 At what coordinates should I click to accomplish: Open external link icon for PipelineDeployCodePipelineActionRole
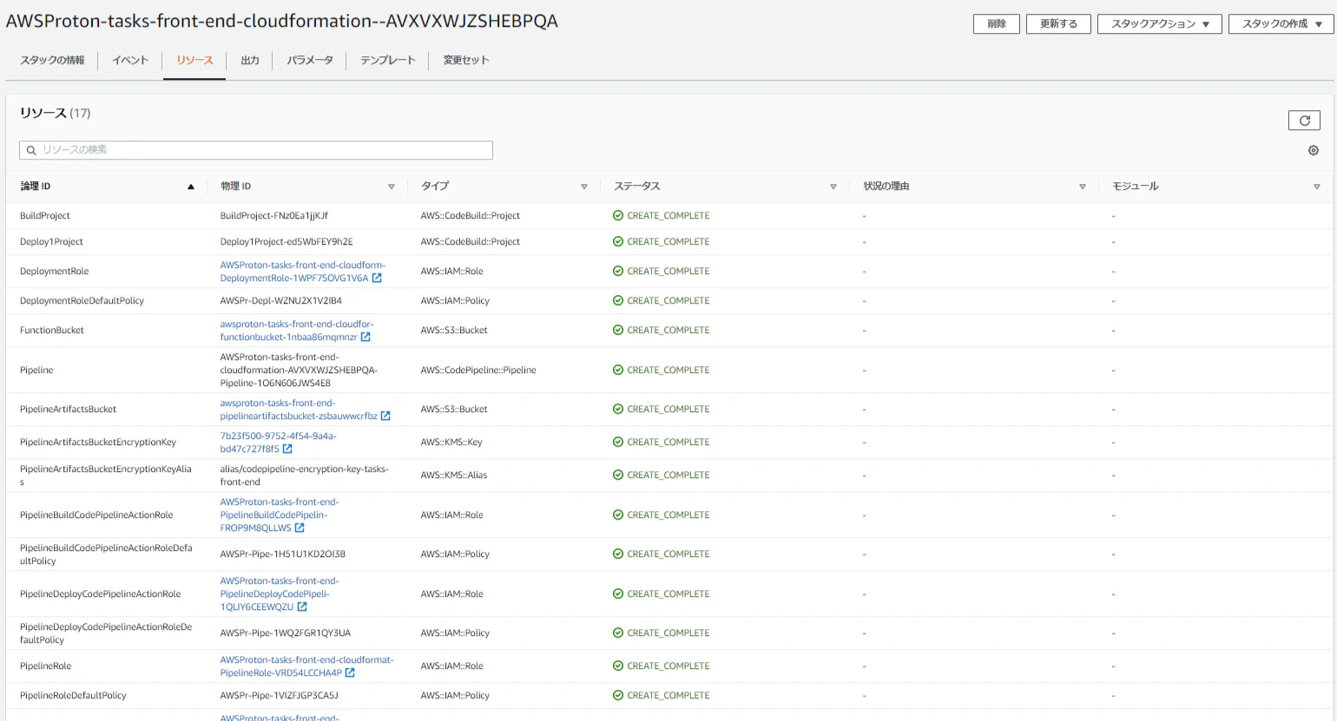pyautogui.click(x=302, y=607)
